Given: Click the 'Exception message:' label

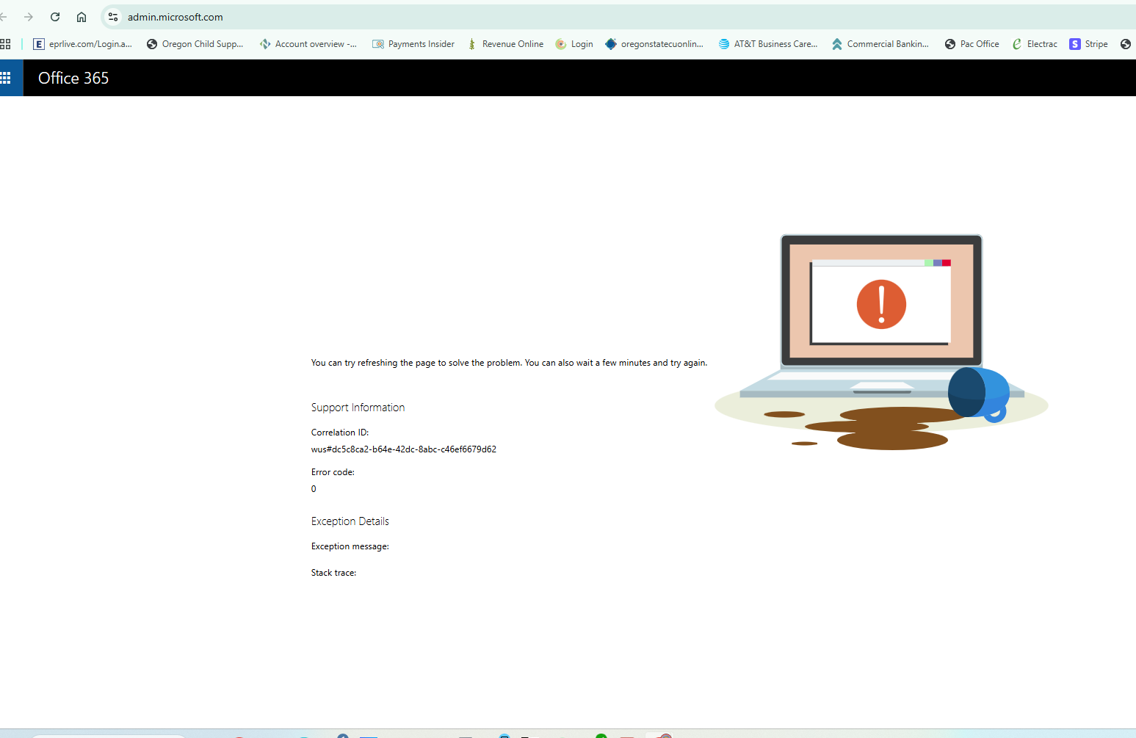Looking at the screenshot, I should [350, 546].
